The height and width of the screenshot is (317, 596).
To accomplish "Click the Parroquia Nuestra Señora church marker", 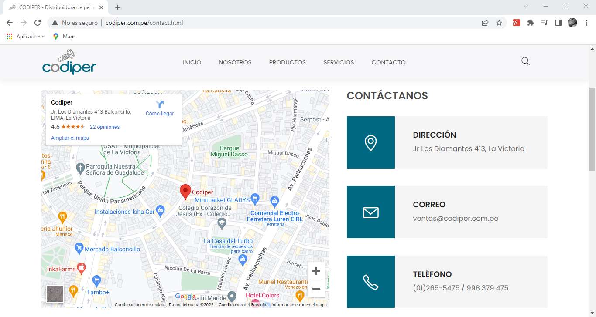I will pyautogui.click(x=80, y=168).
